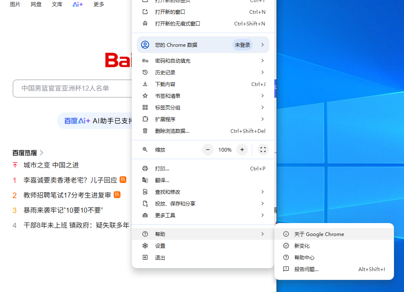Open hot search 暴雨来袭牢记“10要10不要”
The height and width of the screenshot is (292, 404).
pyautogui.click(x=63, y=210)
